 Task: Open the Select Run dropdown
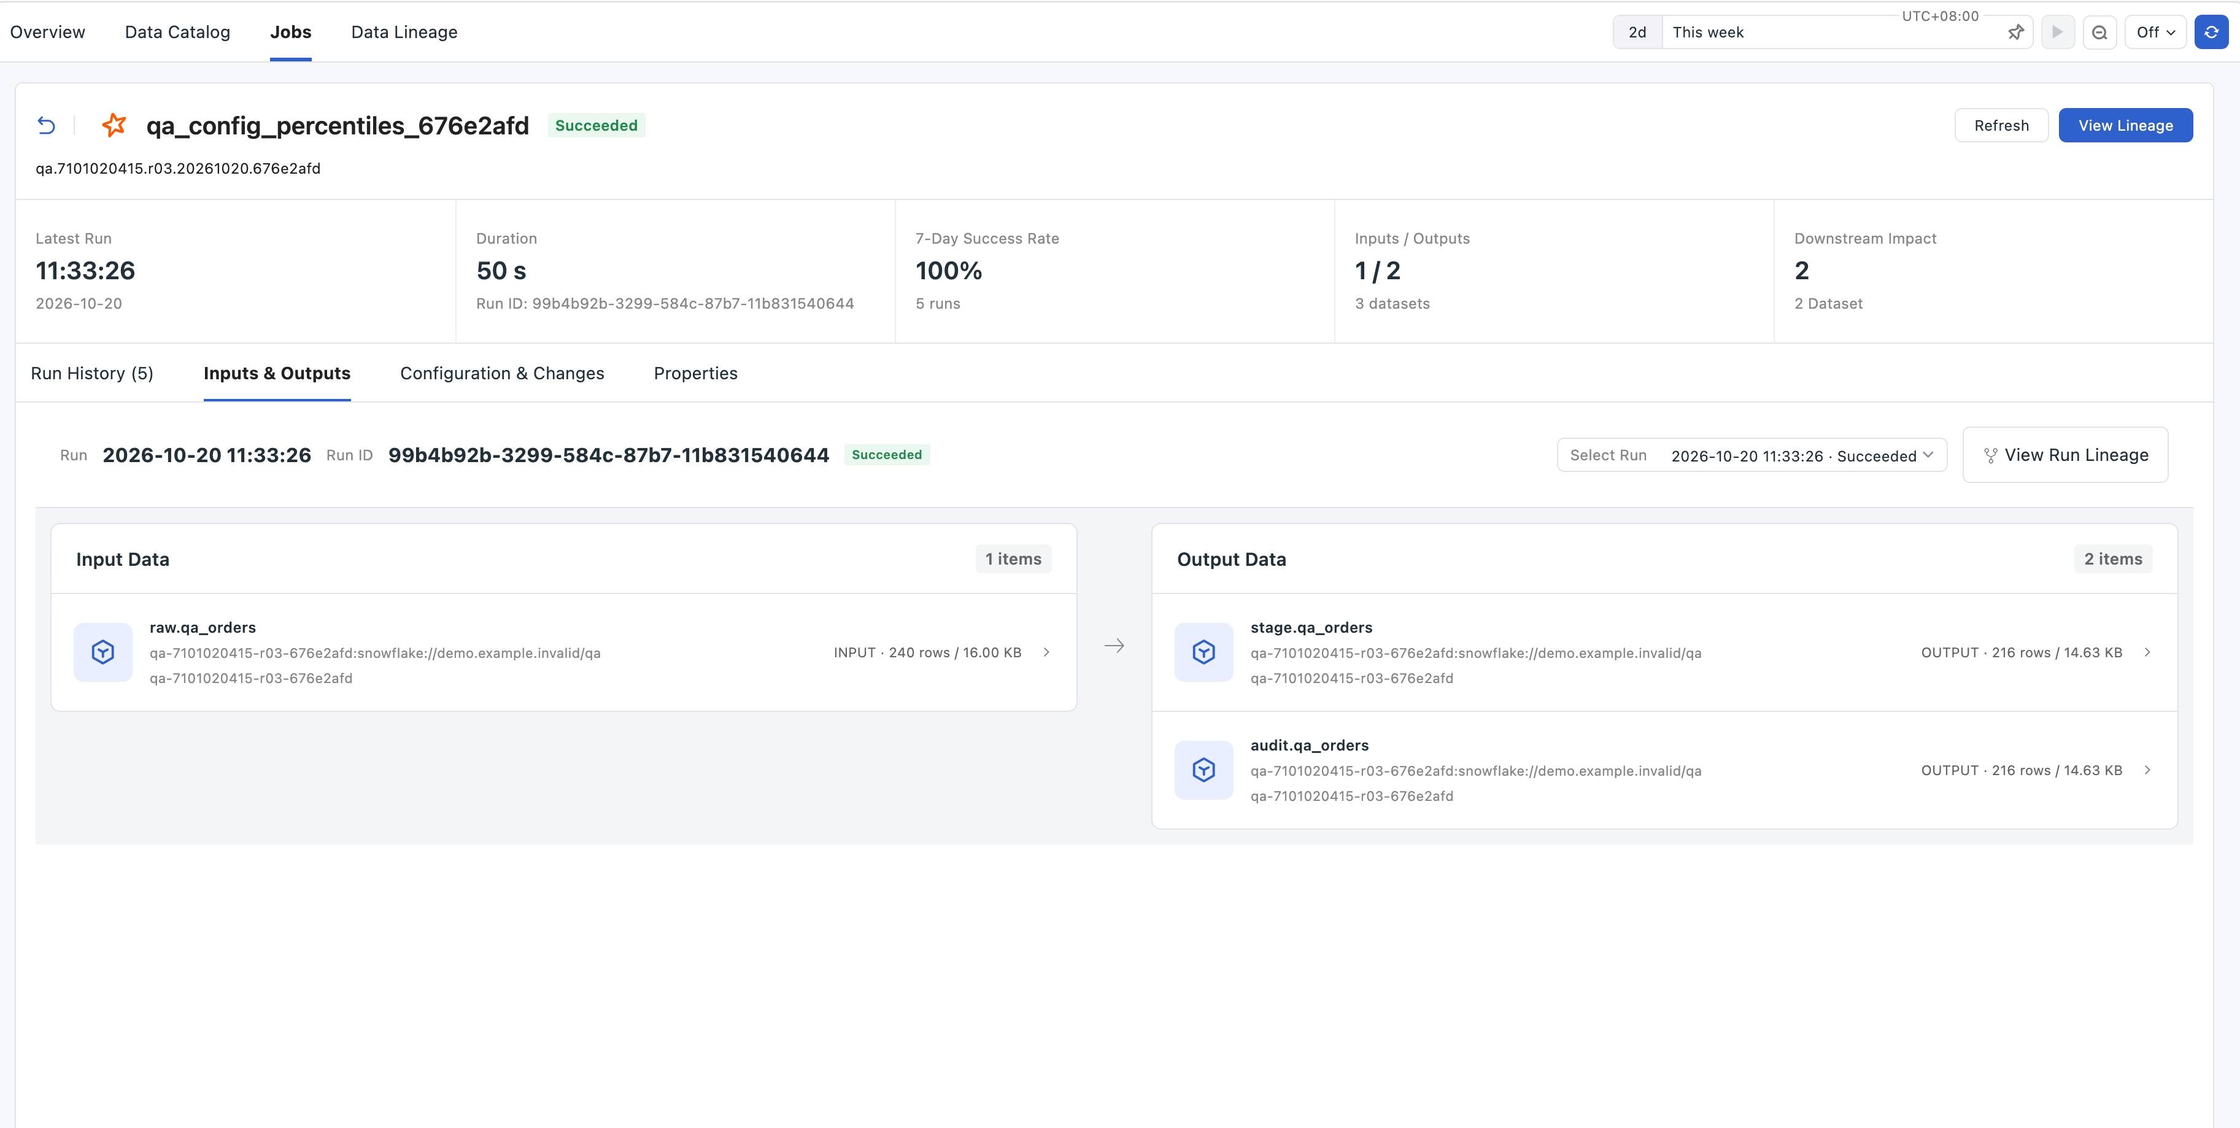point(1751,455)
